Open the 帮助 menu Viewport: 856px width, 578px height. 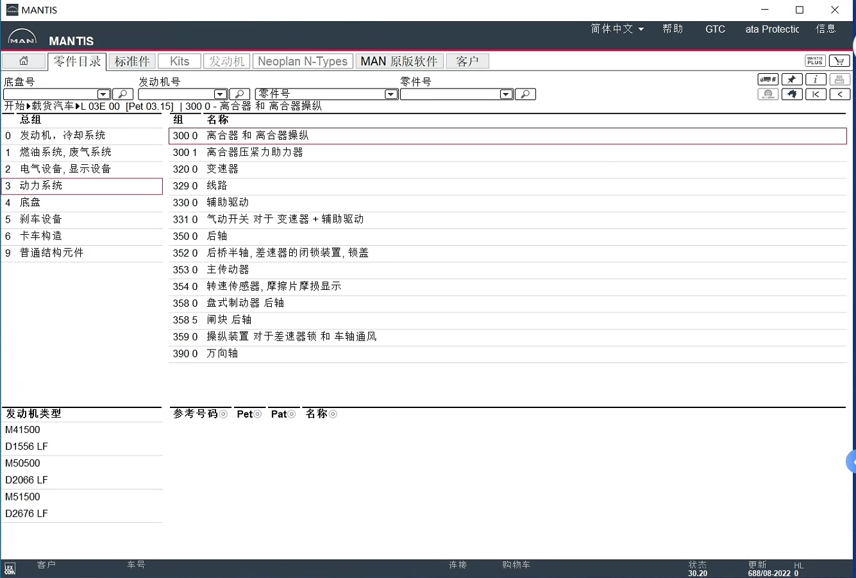(673, 29)
